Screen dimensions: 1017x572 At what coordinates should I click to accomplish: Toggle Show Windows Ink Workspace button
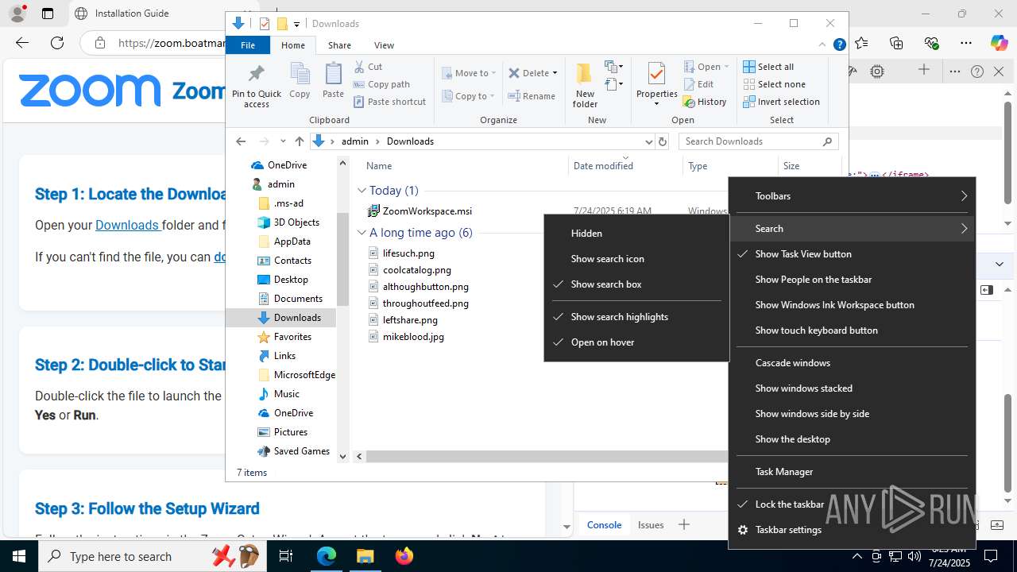coord(852,305)
